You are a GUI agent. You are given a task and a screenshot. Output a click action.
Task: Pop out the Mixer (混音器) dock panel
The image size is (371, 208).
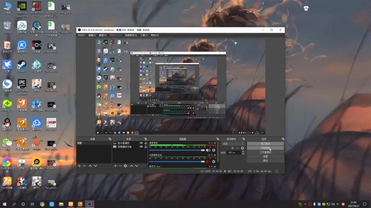click(217, 139)
